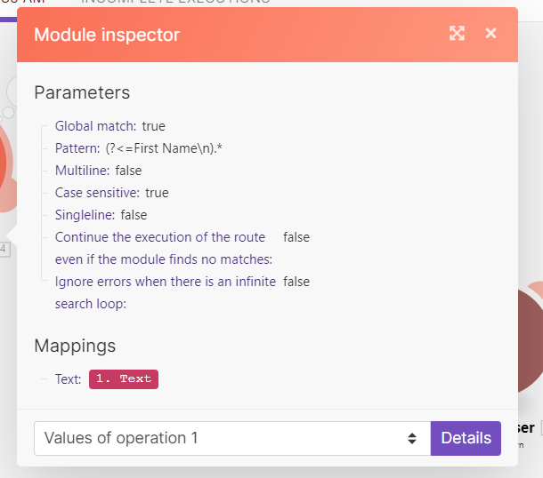Screen dimensions: 543x478
Task: Select the Pattern parameter label
Action: [x=77, y=148]
